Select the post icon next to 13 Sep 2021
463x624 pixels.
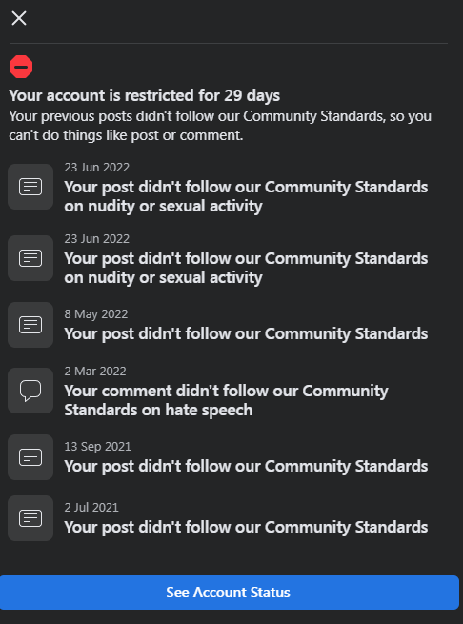pyautogui.click(x=30, y=457)
